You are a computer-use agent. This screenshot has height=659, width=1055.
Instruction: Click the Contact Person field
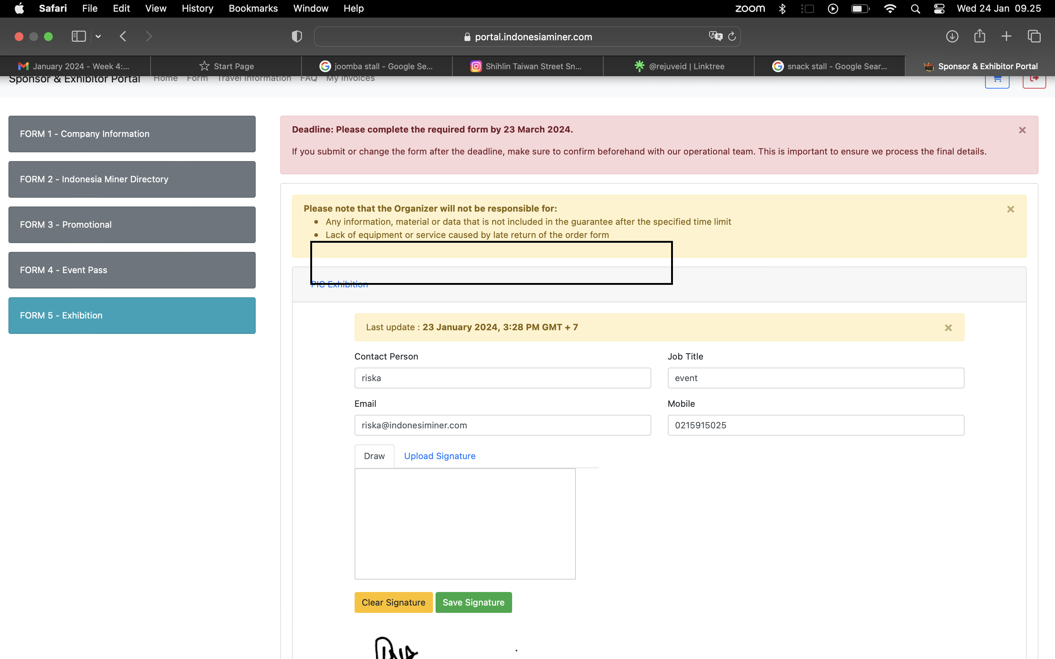click(503, 378)
